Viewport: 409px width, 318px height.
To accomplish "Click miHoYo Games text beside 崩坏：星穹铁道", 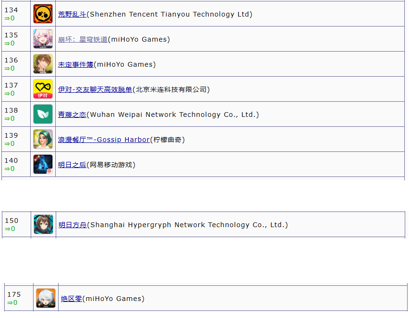I will pyautogui.click(x=139, y=39).
